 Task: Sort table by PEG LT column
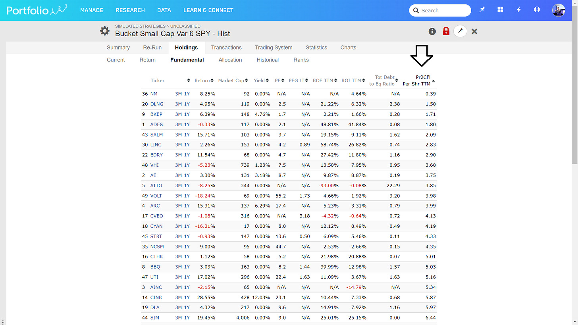[x=299, y=81]
